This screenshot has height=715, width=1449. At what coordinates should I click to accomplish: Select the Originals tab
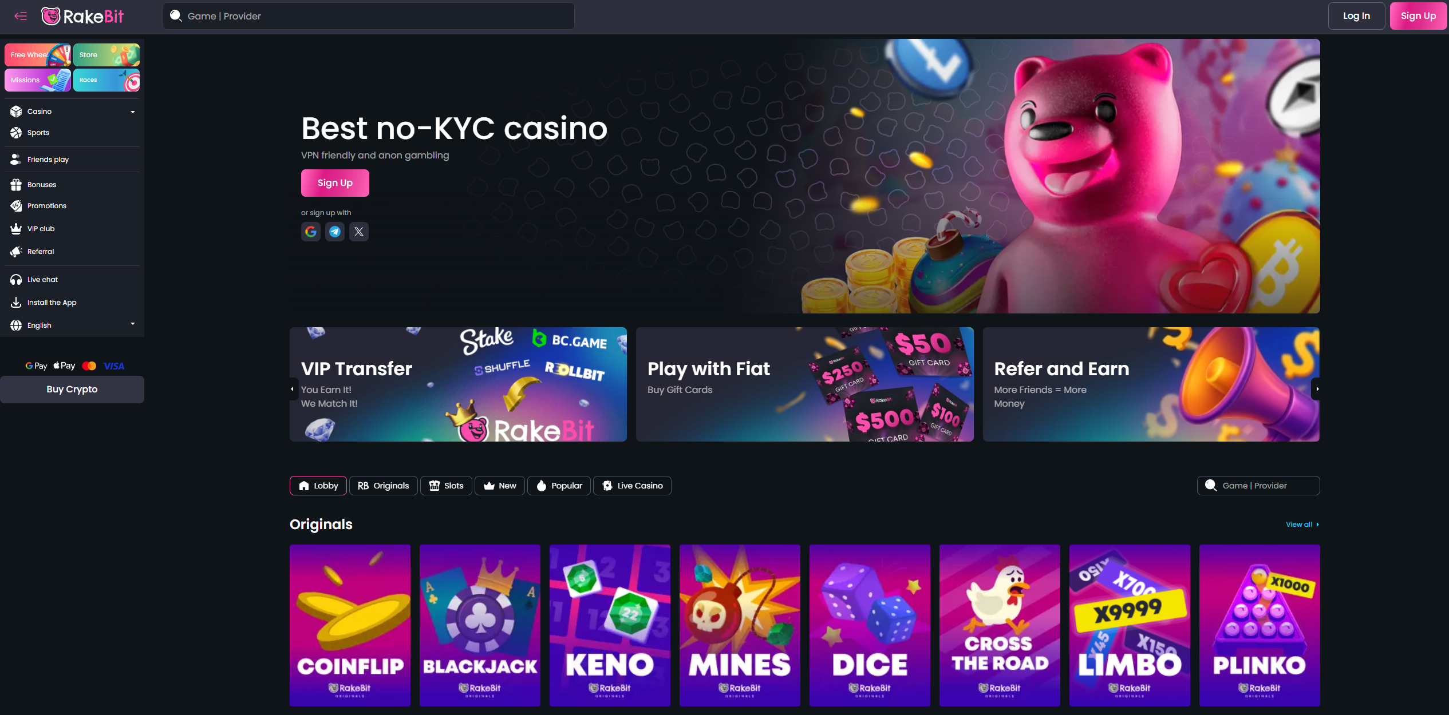(x=384, y=486)
